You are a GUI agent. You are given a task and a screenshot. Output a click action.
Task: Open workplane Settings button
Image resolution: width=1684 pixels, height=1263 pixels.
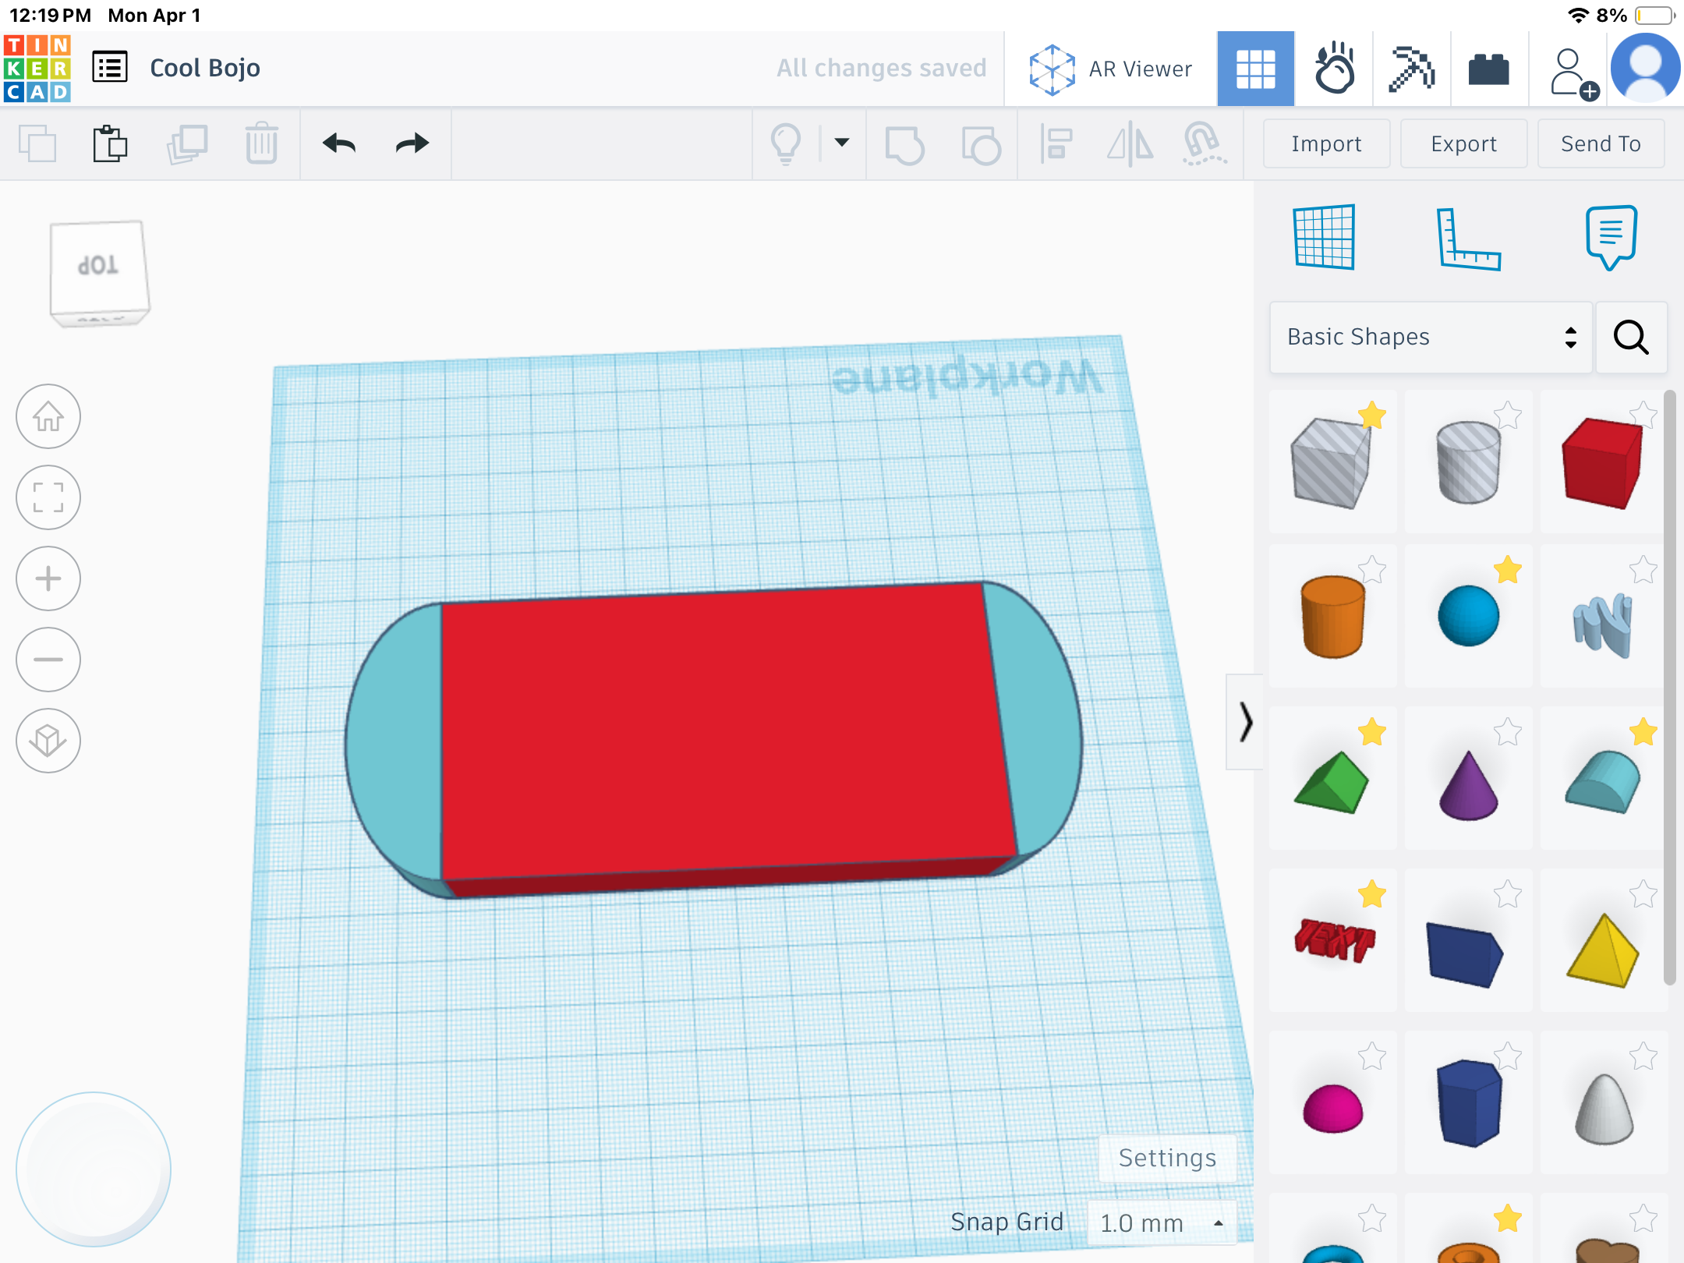(x=1167, y=1158)
